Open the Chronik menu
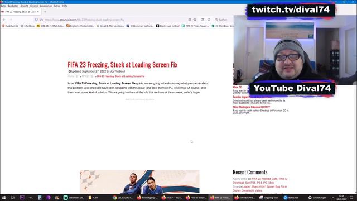Image resolution: width=357 pixels, height=201 pixels. click(x=34, y=6)
